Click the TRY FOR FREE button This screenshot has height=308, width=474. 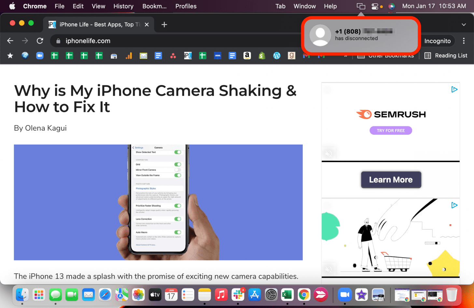click(x=391, y=131)
